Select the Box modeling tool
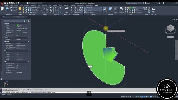This screenshot has height=100, width=178. [x=2, y=9]
